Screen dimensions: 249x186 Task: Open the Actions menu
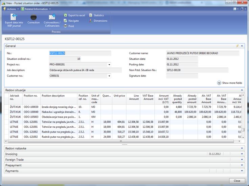click(x=11, y=9)
